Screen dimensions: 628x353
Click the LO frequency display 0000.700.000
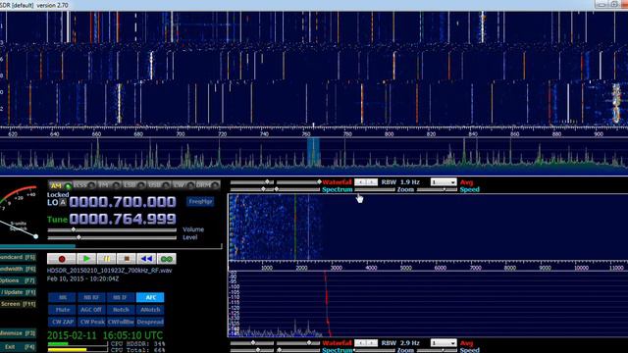point(123,202)
